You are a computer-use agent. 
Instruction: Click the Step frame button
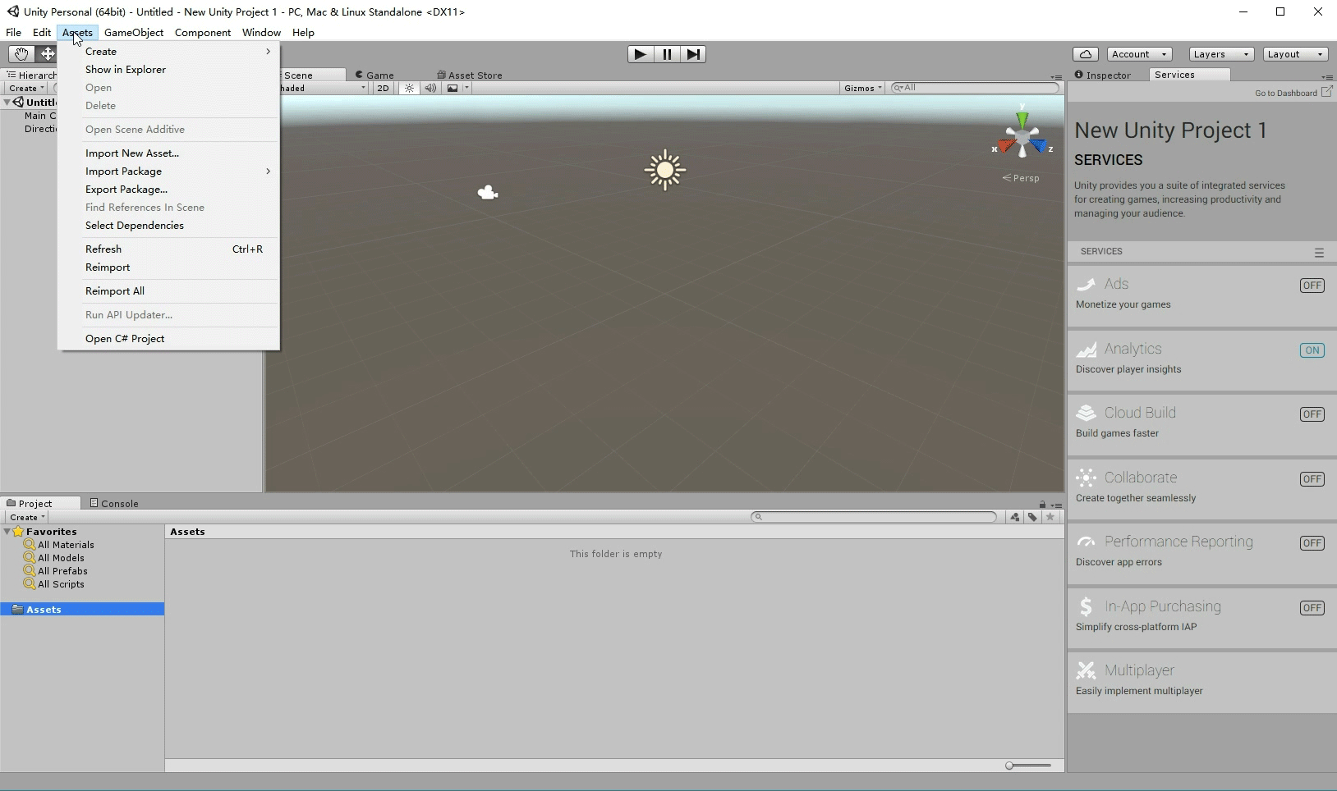[x=694, y=54]
